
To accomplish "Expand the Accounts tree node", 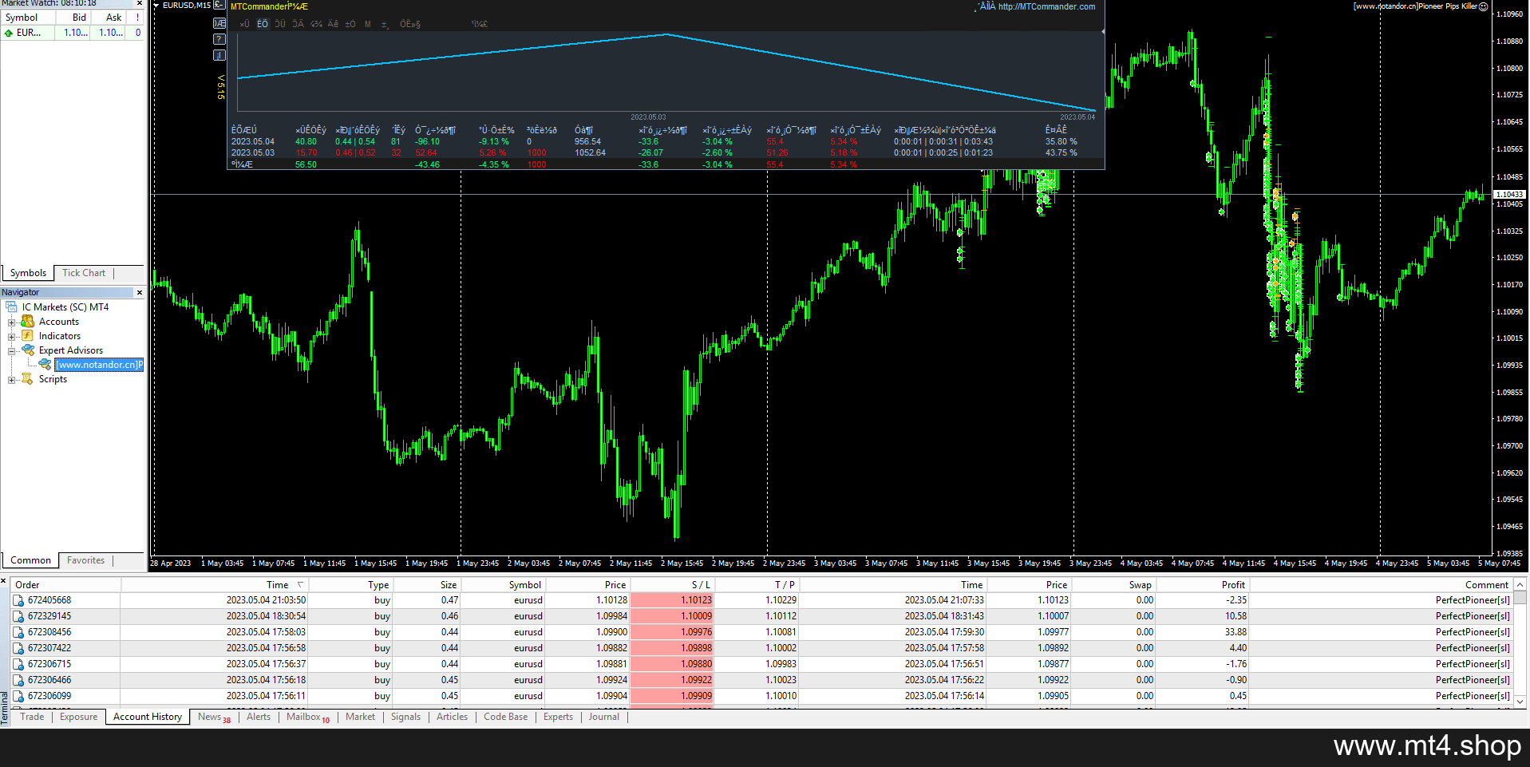I will pos(11,322).
